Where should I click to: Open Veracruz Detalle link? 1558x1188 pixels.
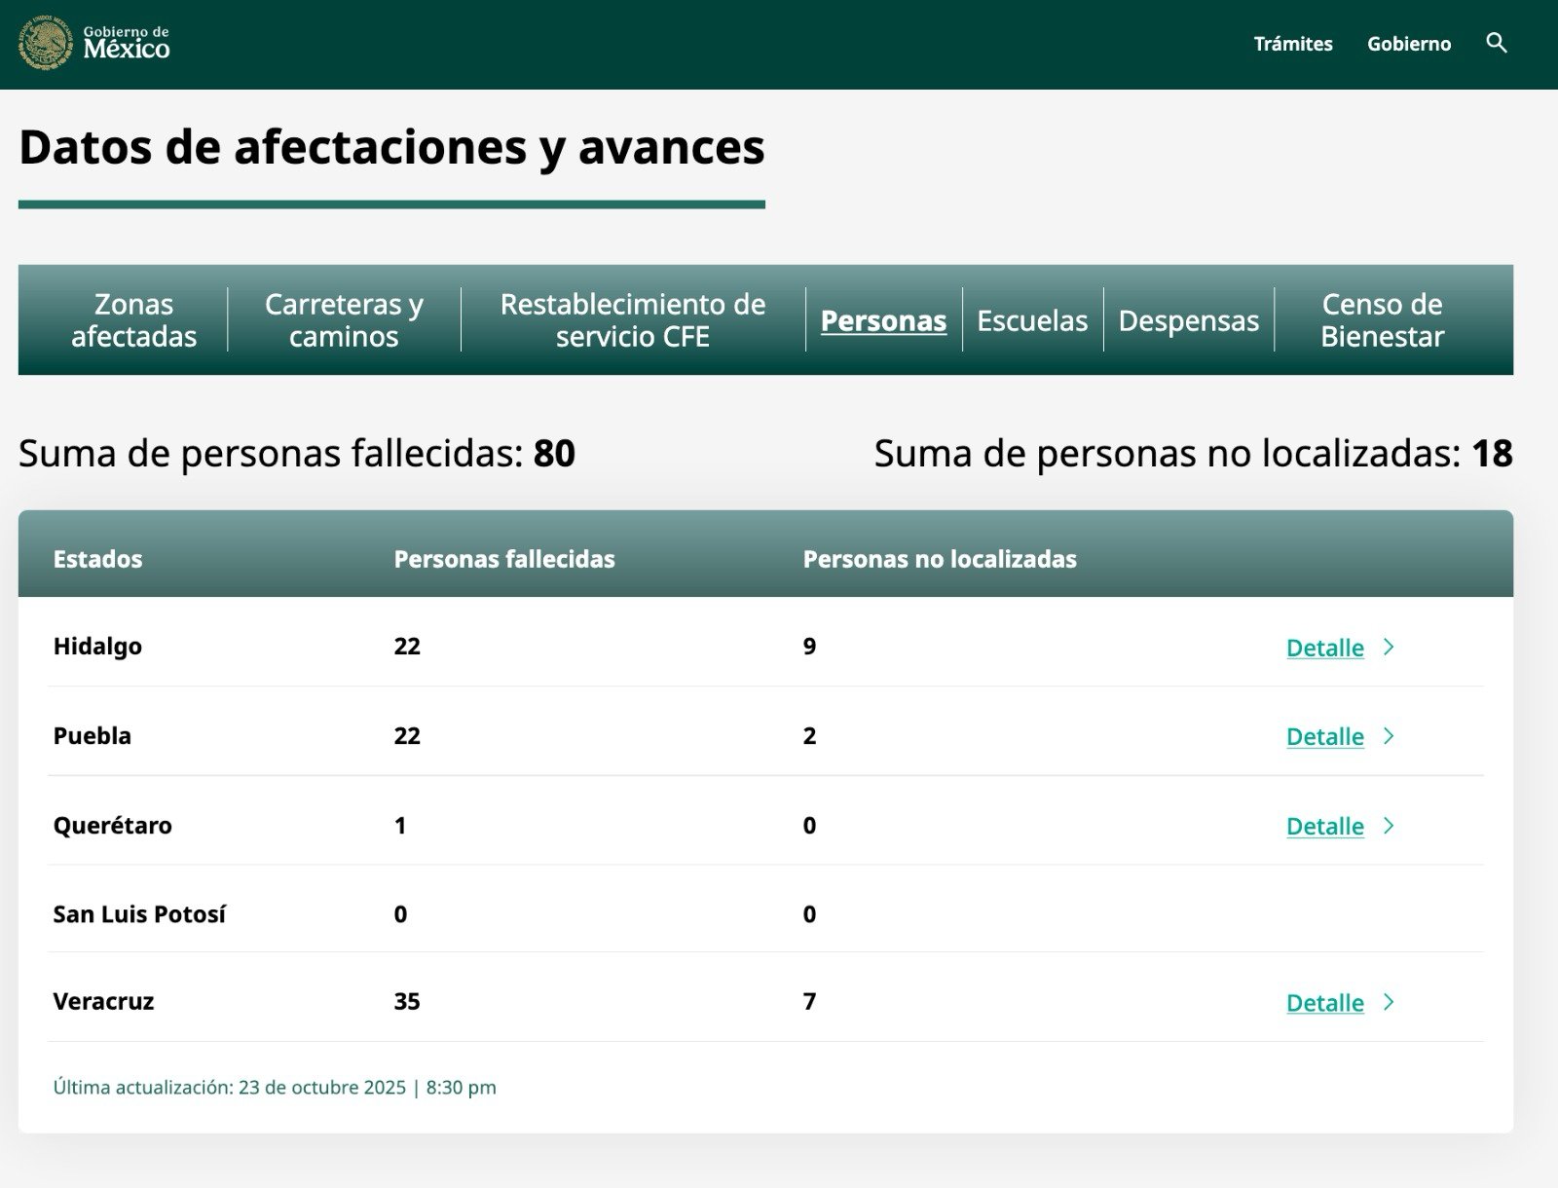pyautogui.click(x=1324, y=1003)
